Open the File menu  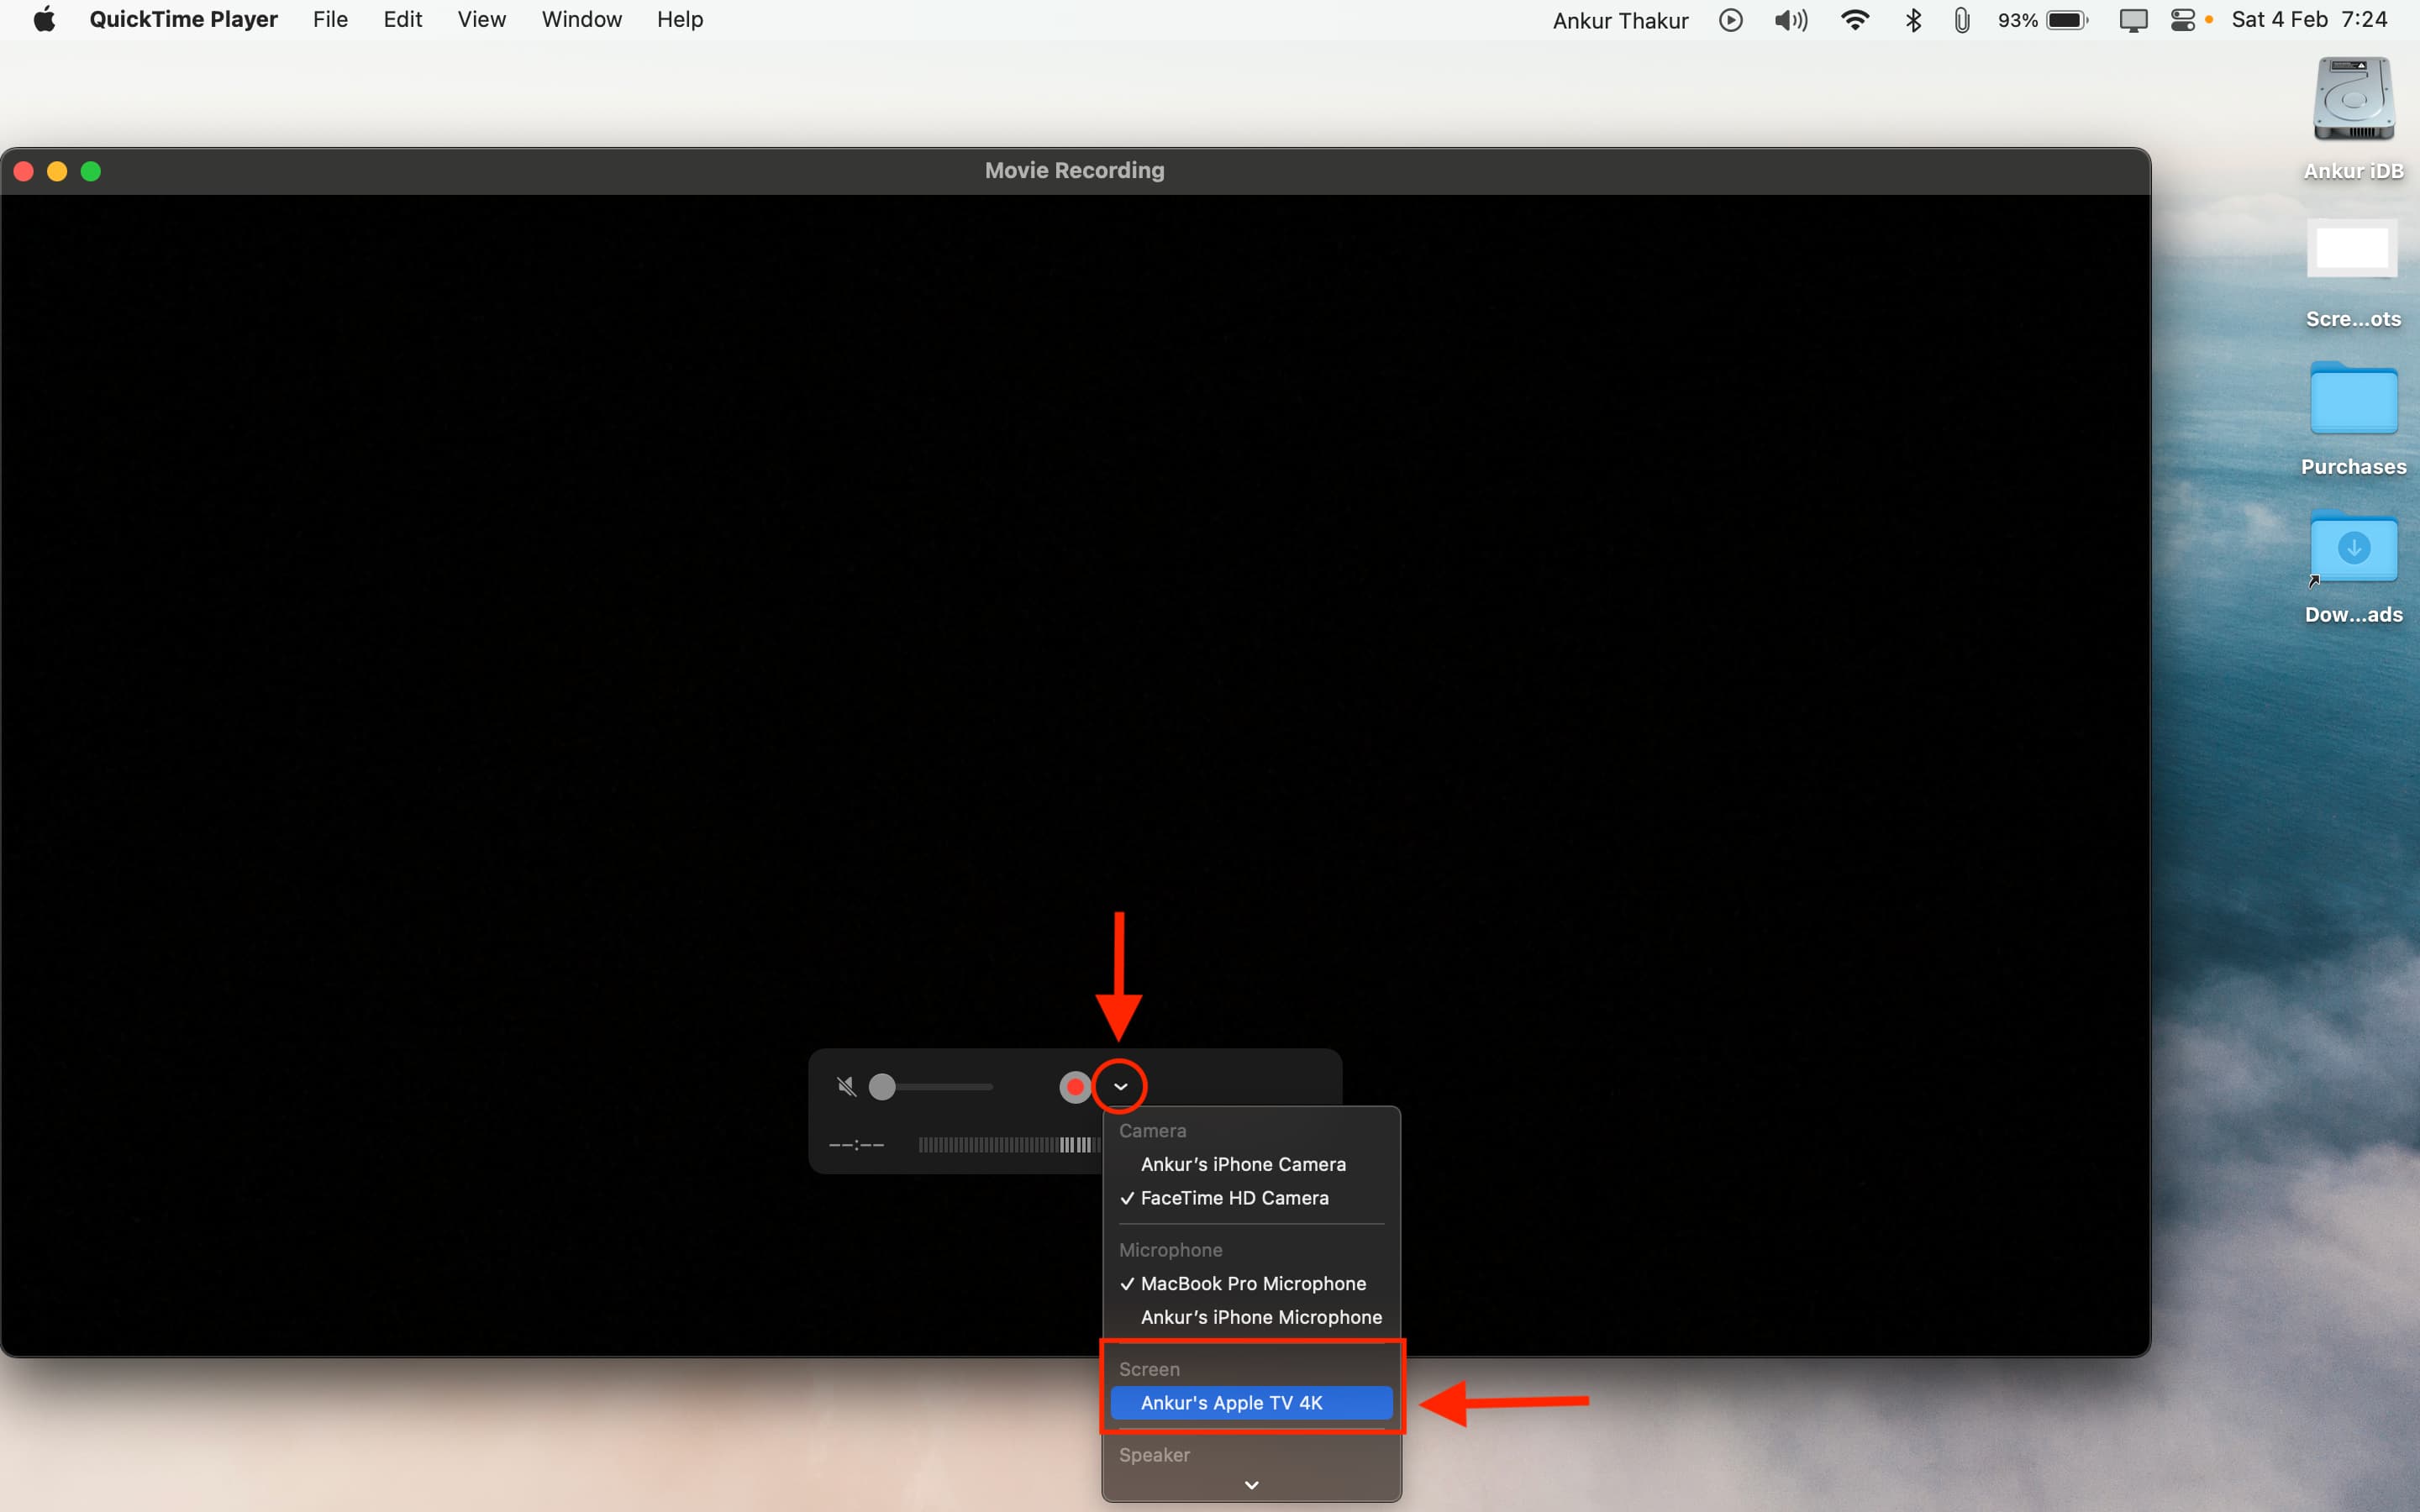pos(330,20)
